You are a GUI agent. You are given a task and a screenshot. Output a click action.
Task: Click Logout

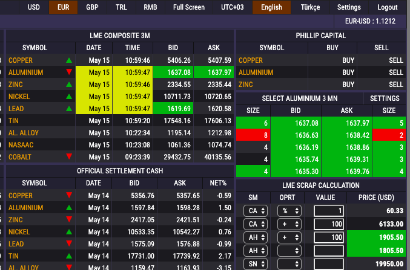pyautogui.click(x=387, y=7)
